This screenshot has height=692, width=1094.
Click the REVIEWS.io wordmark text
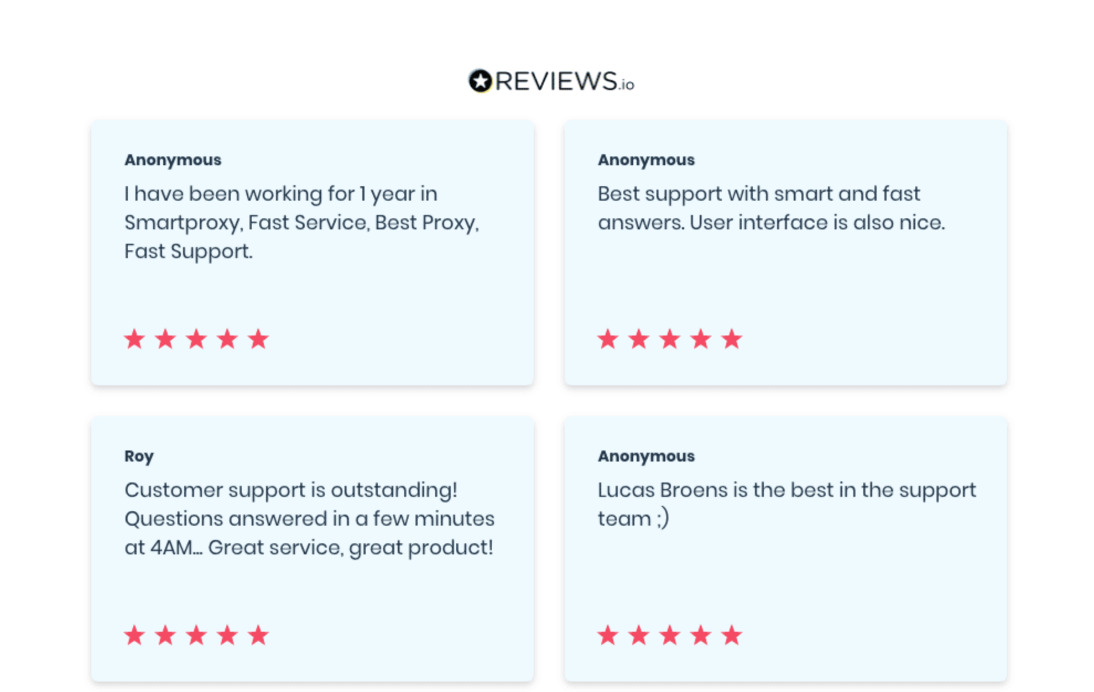(x=564, y=82)
